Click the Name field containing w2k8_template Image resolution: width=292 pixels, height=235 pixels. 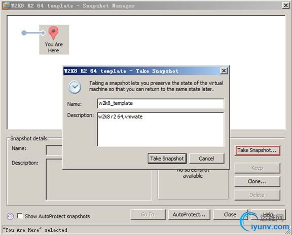tap(161, 103)
